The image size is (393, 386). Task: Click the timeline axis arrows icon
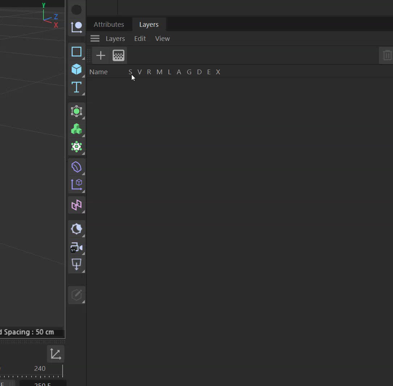pos(56,354)
